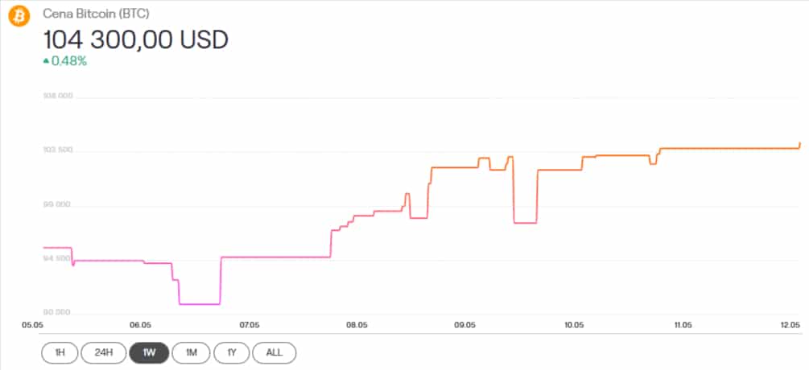The width and height of the screenshot is (809, 370).
Task: Click the 07.05 date axis label
Action: coord(249,325)
